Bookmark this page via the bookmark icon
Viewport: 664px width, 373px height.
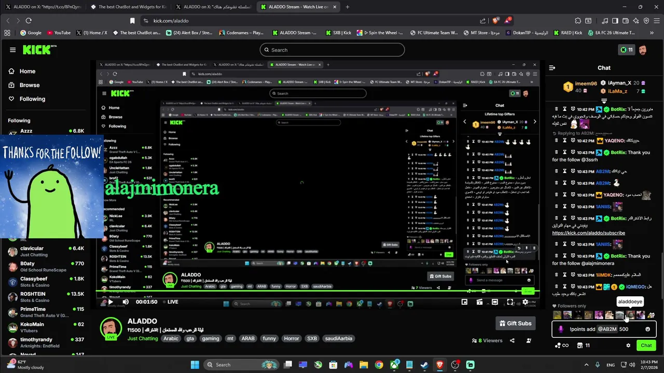coord(132,21)
